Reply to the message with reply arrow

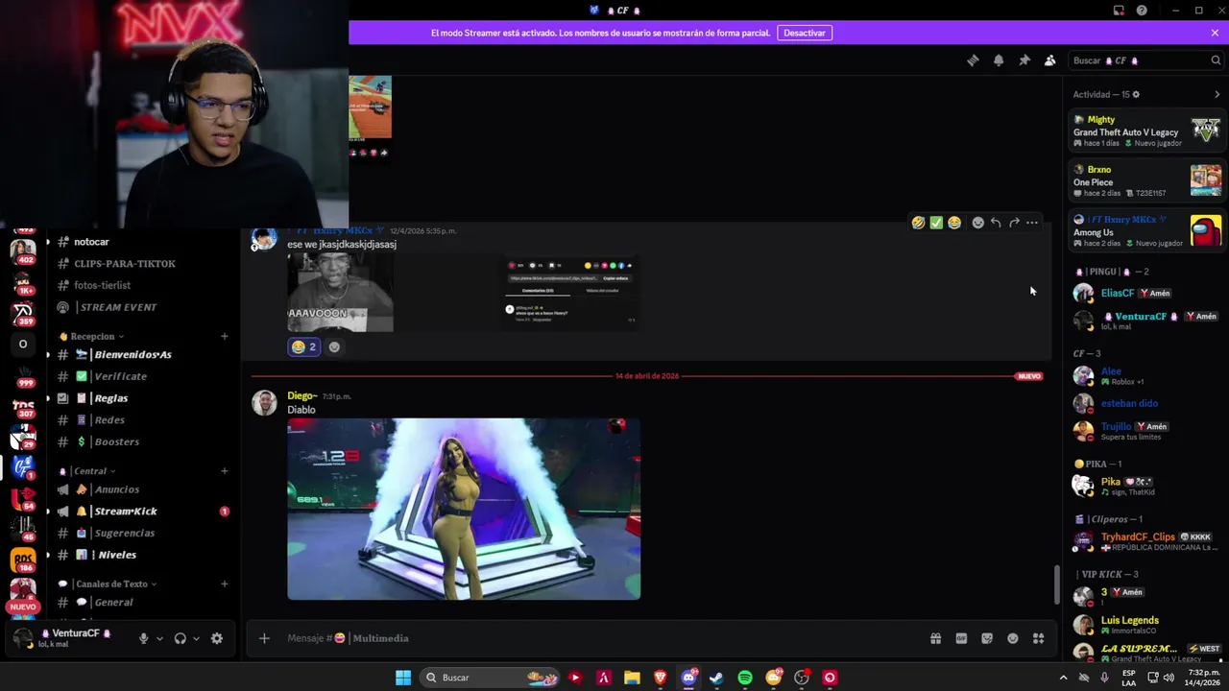pos(996,223)
